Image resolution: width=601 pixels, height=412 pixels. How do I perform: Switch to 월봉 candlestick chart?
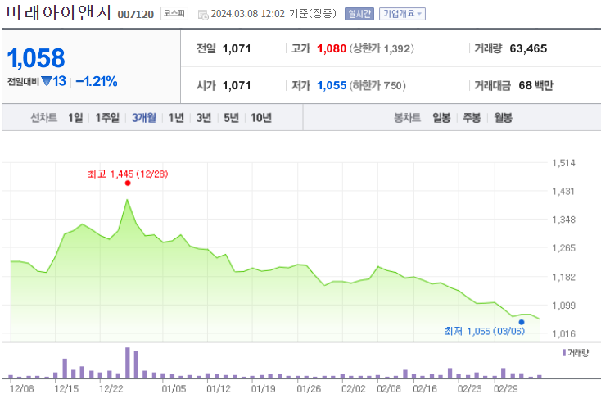[x=504, y=118]
